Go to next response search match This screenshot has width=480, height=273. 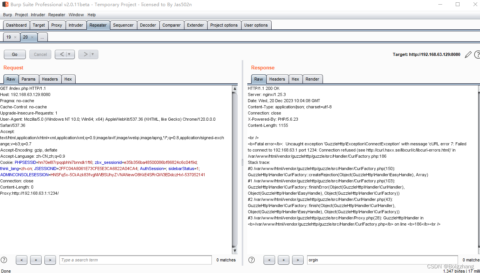click(298, 260)
